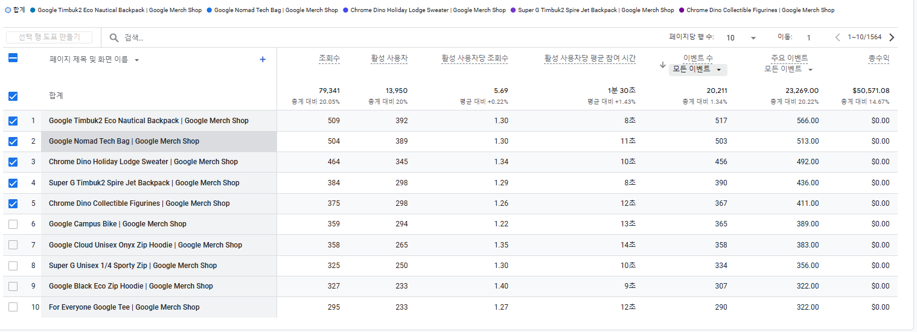Click the 합계 totals row label
Screen dimensions: 917x332
(56, 96)
